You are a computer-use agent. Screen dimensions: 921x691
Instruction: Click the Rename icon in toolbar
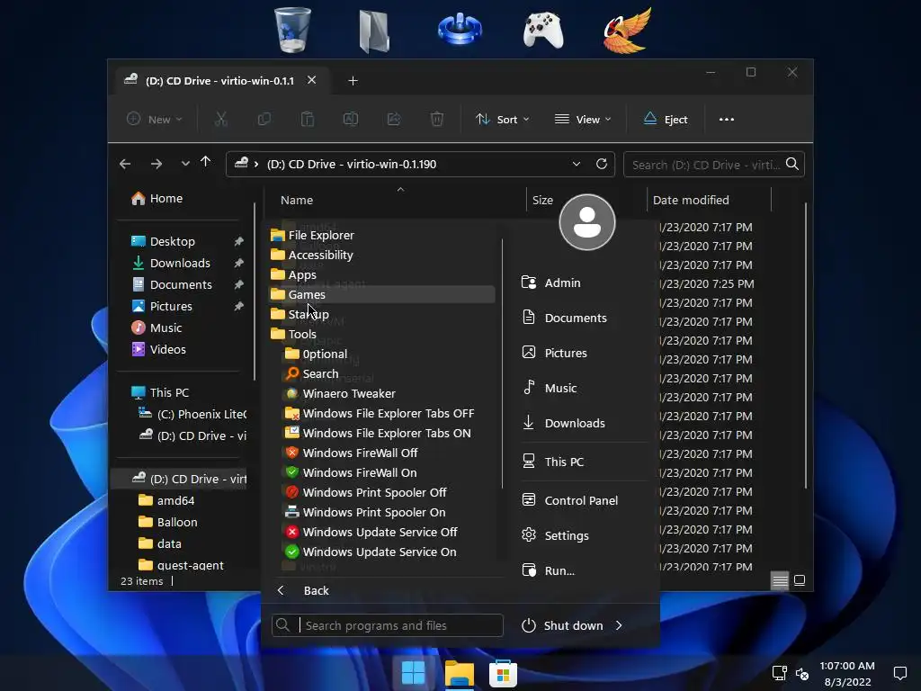pos(351,120)
